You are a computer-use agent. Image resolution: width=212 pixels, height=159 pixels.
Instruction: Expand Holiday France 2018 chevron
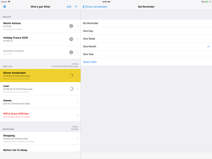[78, 39]
